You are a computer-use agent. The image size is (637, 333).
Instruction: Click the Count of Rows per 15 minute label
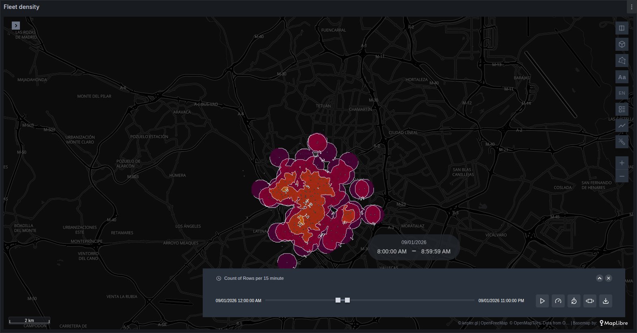[x=254, y=278]
